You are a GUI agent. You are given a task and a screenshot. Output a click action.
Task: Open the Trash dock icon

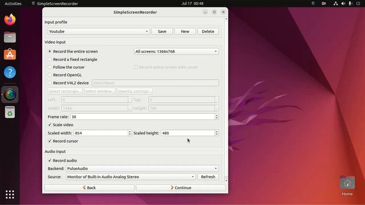10,112
